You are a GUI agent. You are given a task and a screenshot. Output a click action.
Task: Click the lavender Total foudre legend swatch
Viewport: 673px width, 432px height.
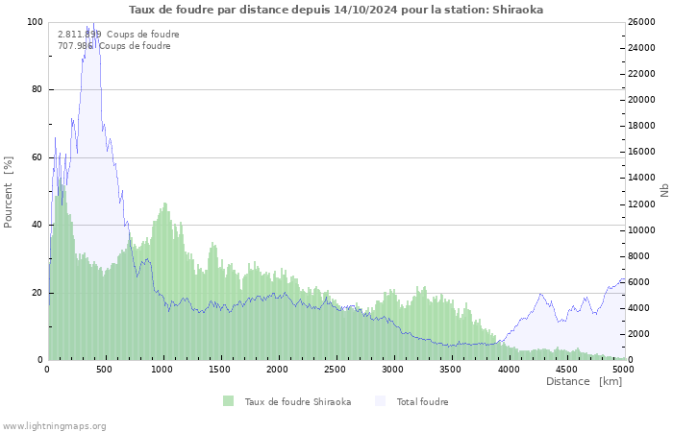[x=380, y=401]
